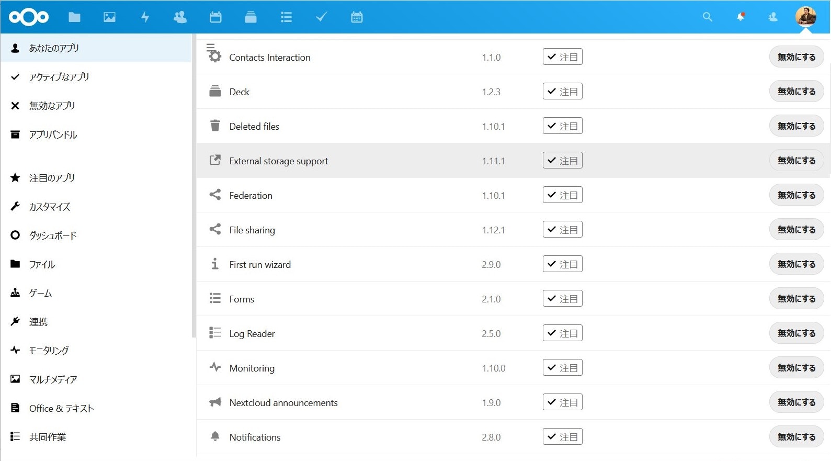Image resolution: width=831 pixels, height=461 pixels.
Task: Click the External storage support icon
Action: pos(215,160)
